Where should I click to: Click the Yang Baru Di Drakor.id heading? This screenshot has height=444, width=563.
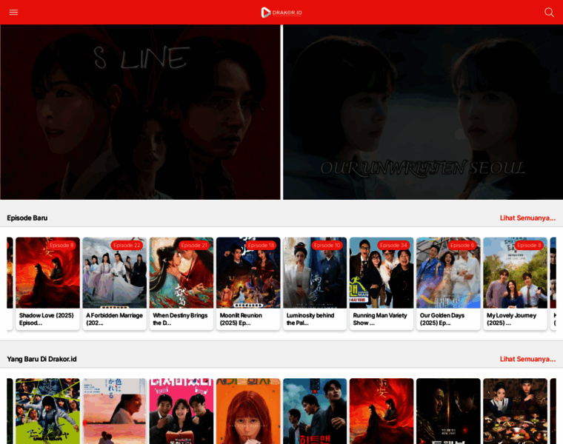tap(41, 359)
